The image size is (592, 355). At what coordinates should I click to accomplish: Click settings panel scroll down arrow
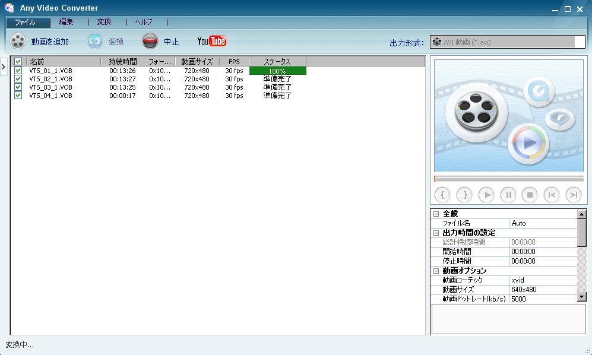pos(582,297)
